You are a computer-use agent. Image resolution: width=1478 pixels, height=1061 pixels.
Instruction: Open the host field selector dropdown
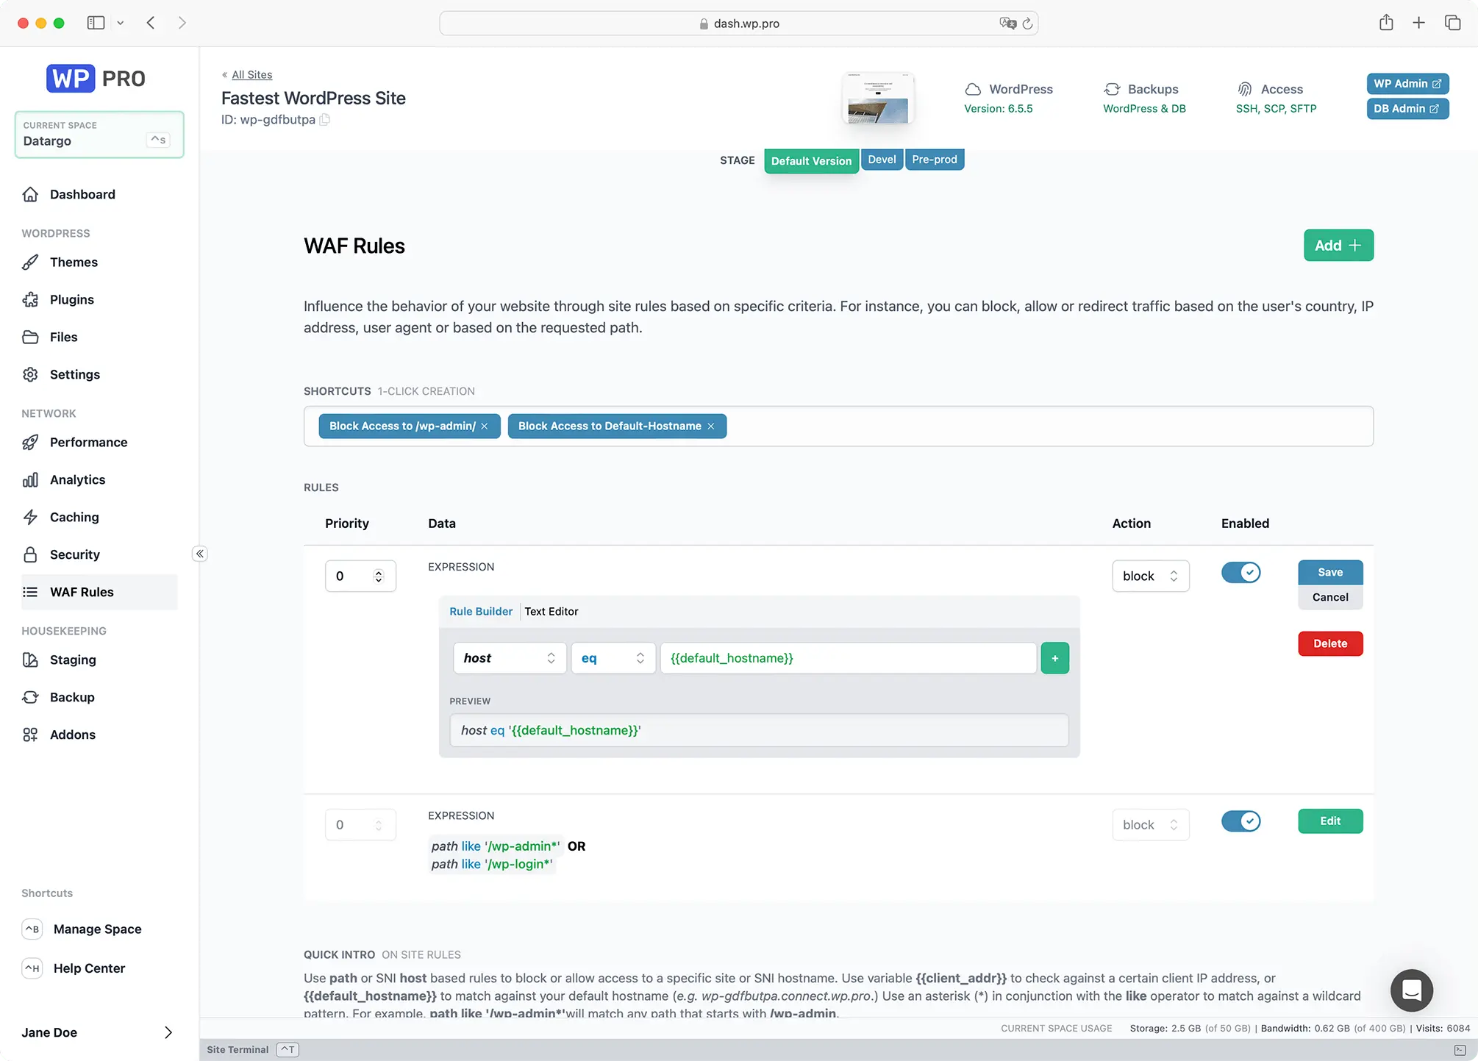click(510, 658)
